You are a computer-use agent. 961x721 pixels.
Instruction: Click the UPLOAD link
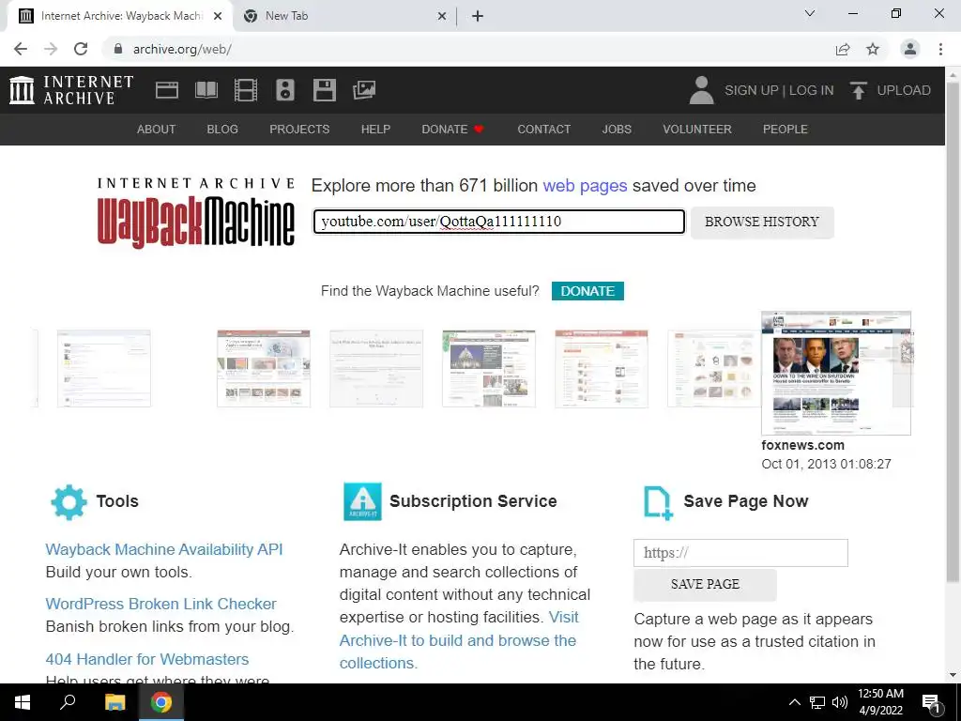904,90
